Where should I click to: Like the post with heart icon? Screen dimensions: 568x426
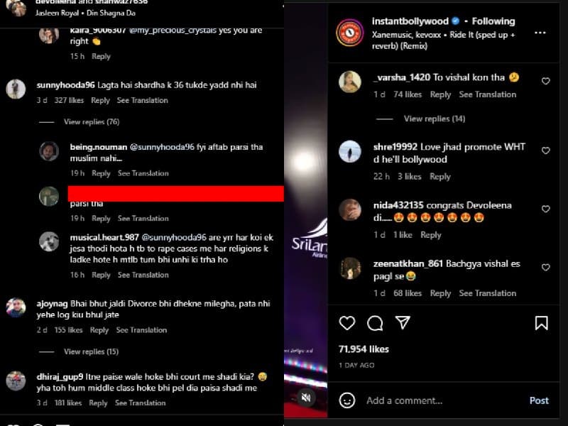tap(347, 323)
